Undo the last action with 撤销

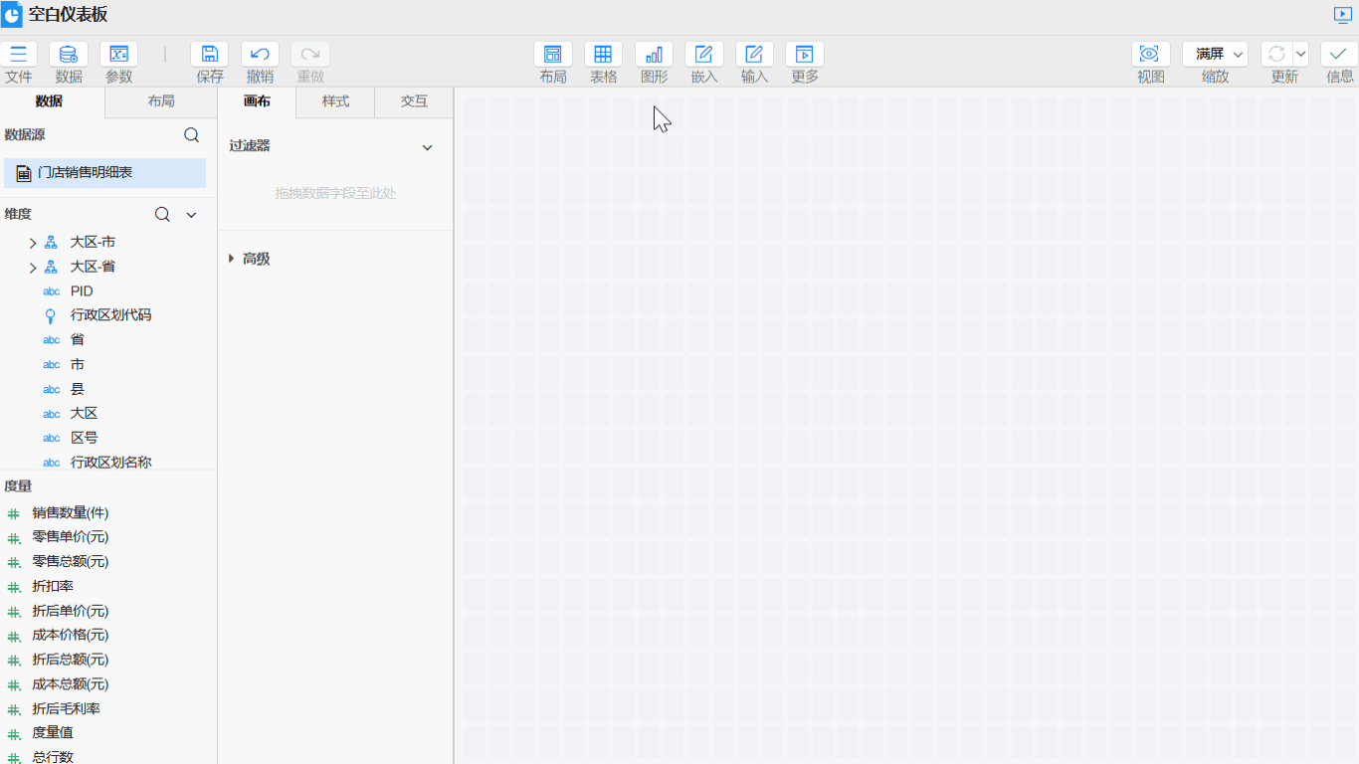click(x=260, y=55)
